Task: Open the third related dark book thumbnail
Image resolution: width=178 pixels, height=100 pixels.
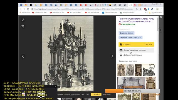Action: [x=138, y=70]
